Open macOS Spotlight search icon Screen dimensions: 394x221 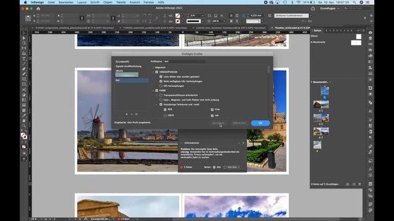pyautogui.click(x=355, y=2)
